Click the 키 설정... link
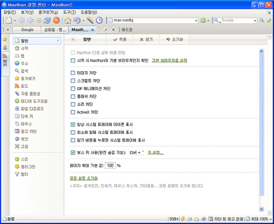274x224 pixels. (156, 153)
